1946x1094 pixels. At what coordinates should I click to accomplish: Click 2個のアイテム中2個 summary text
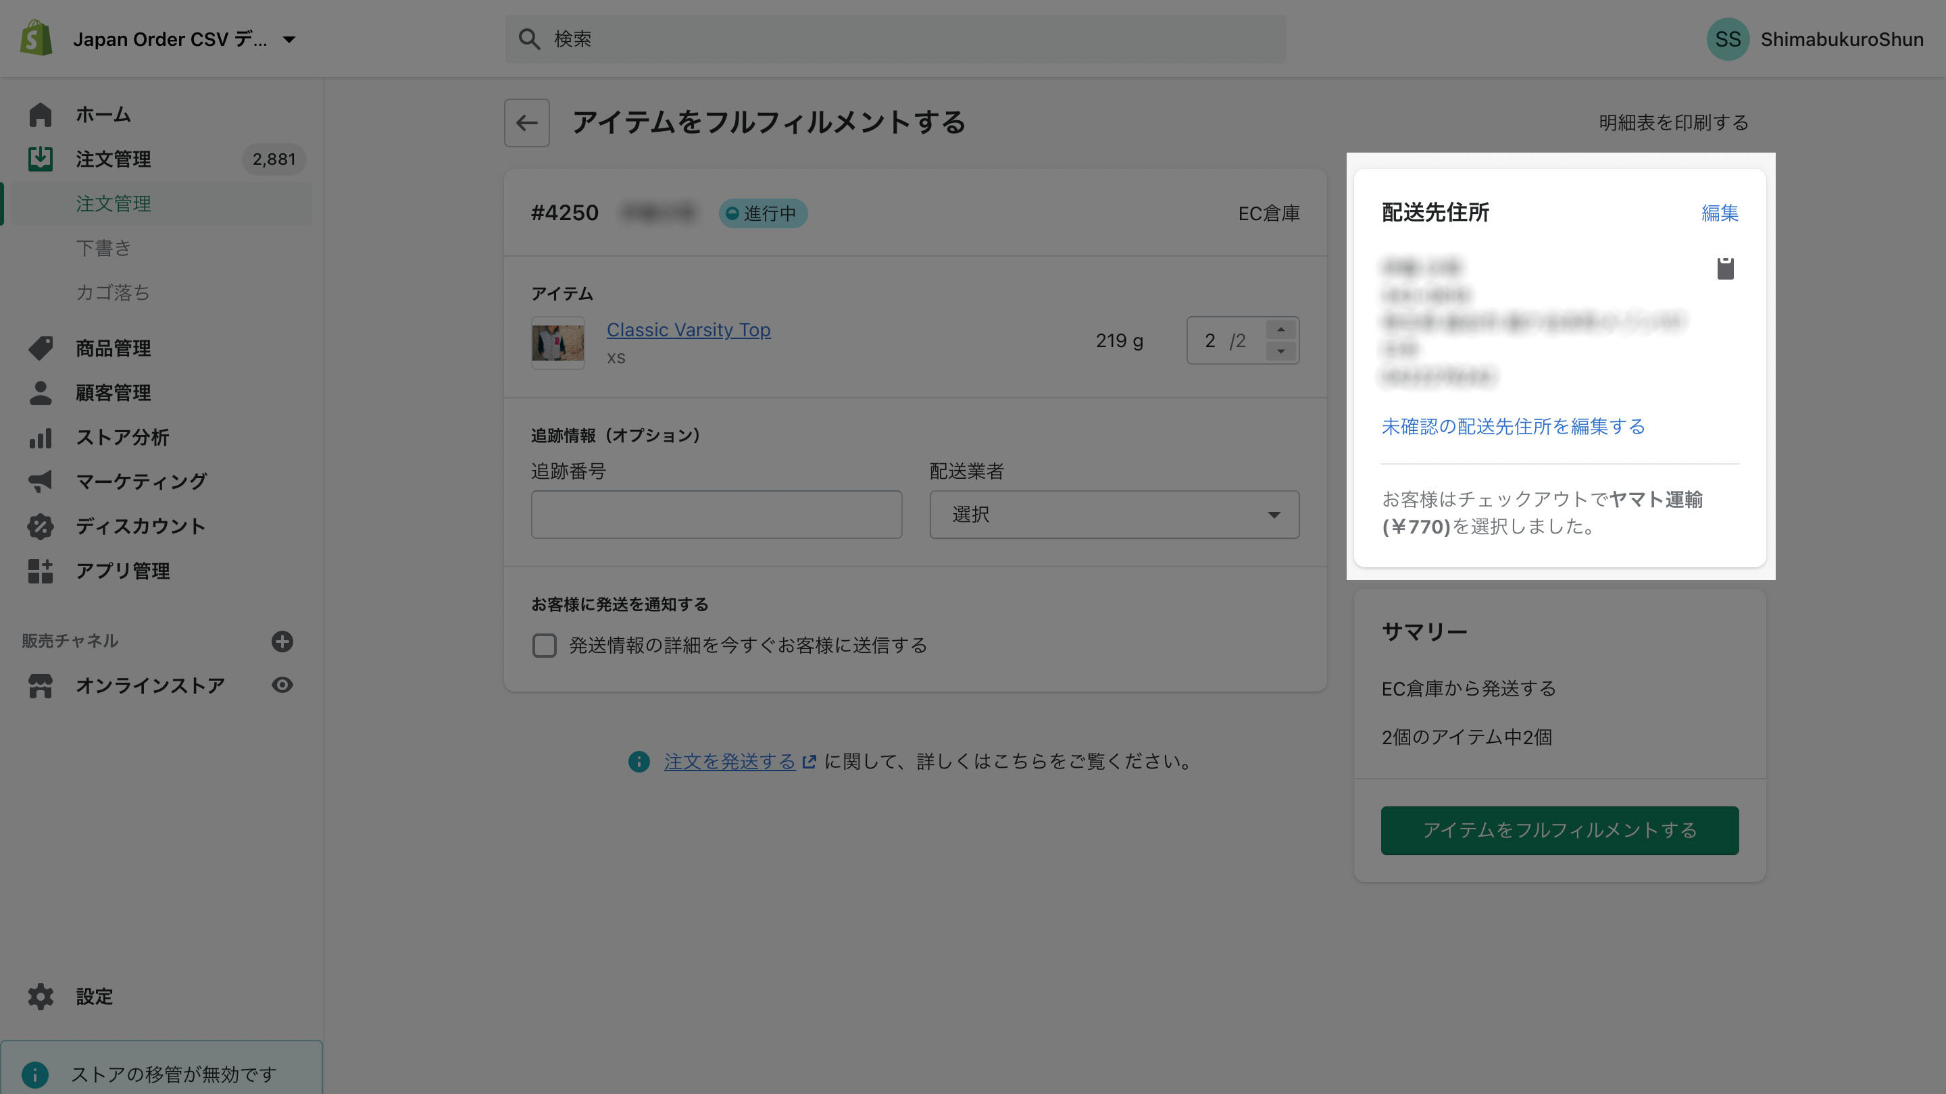[x=1466, y=737]
